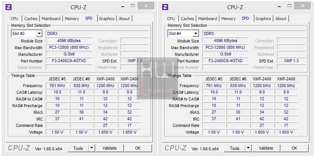The width and height of the screenshot is (315, 157).
Task: Open Graphics tab in left window
Action: [x=107, y=19]
